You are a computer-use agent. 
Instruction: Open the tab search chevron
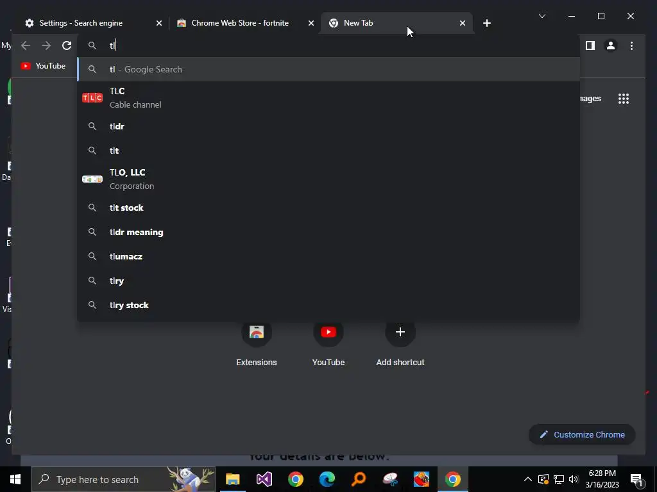[x=542, y=16]
